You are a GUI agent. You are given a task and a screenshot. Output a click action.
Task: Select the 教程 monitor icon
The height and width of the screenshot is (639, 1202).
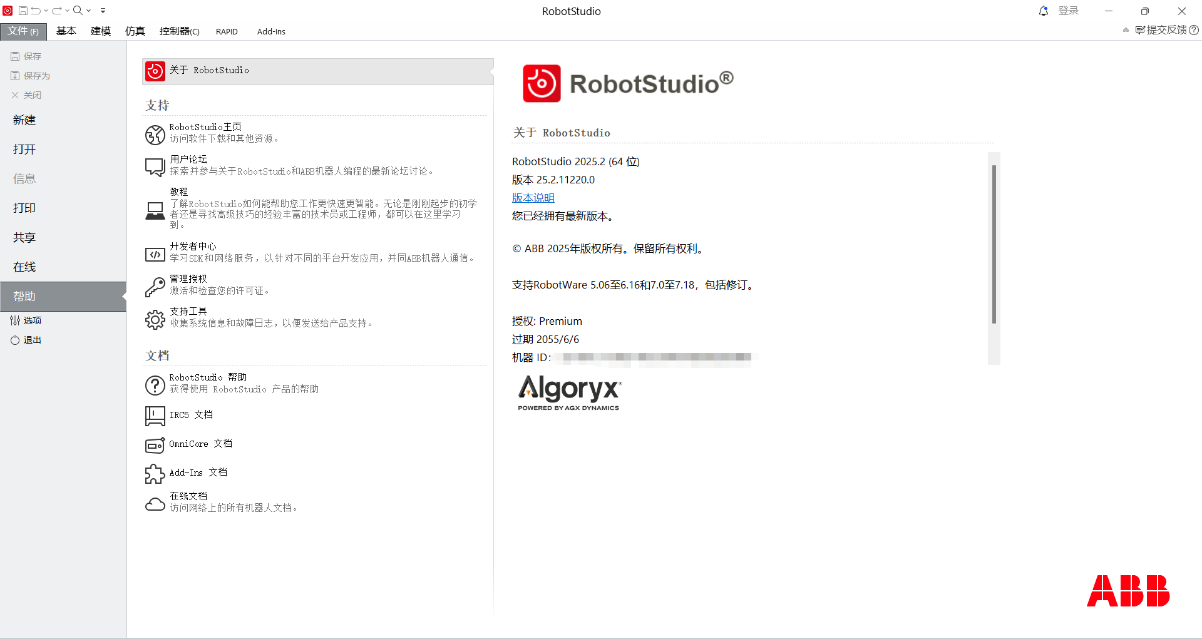coord(155,208)
